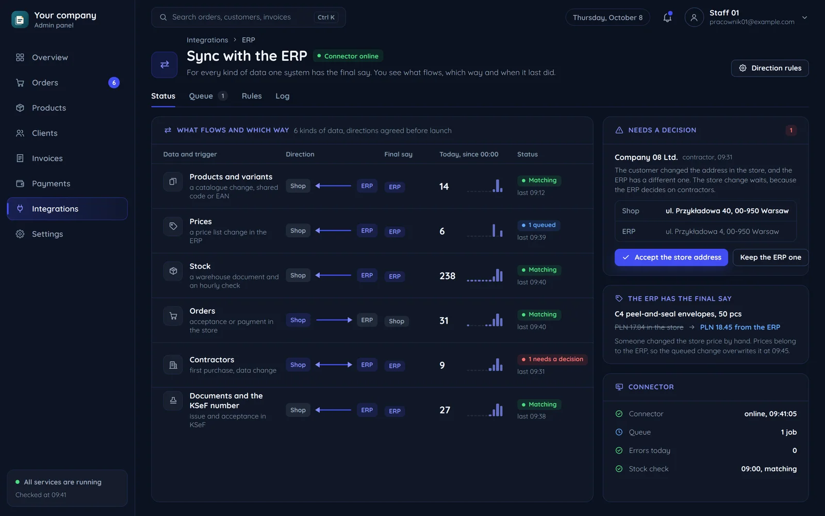
Task: Click the Staff 01 user avatar icon
Action: pyautogui.click(x=694, y=18)
